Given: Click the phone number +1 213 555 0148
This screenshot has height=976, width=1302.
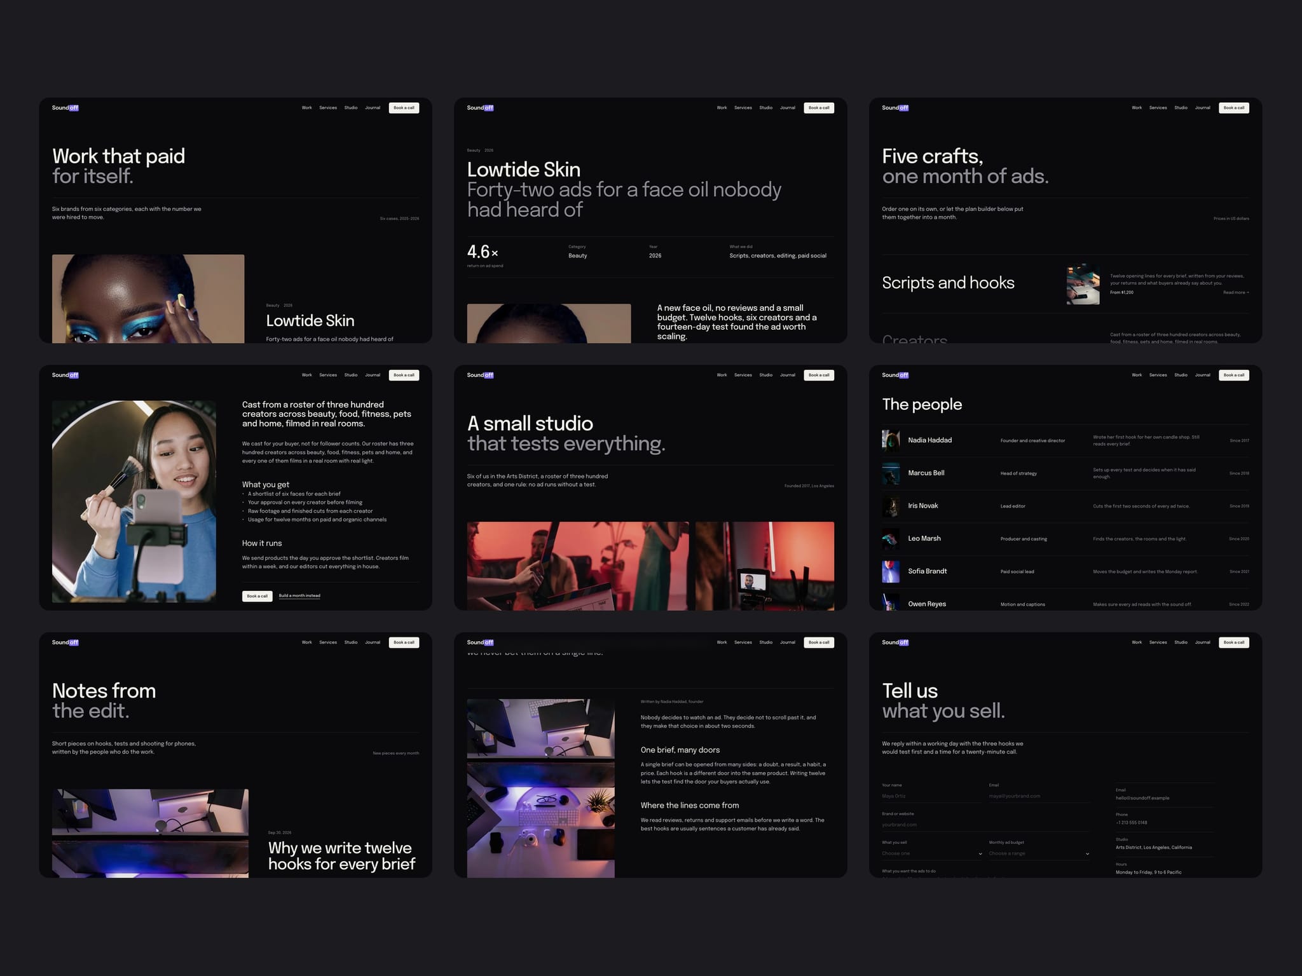Looking at the screenshot, I should coord(1132,823).
